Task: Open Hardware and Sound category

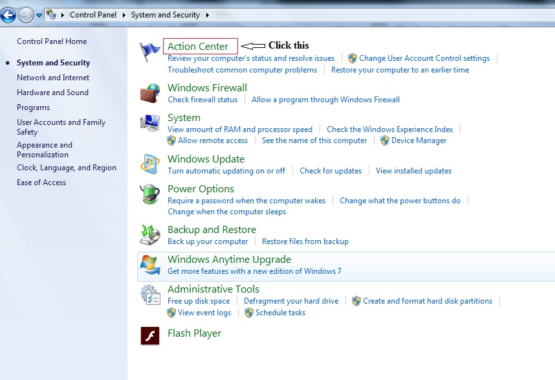Action: coord(52,93)
